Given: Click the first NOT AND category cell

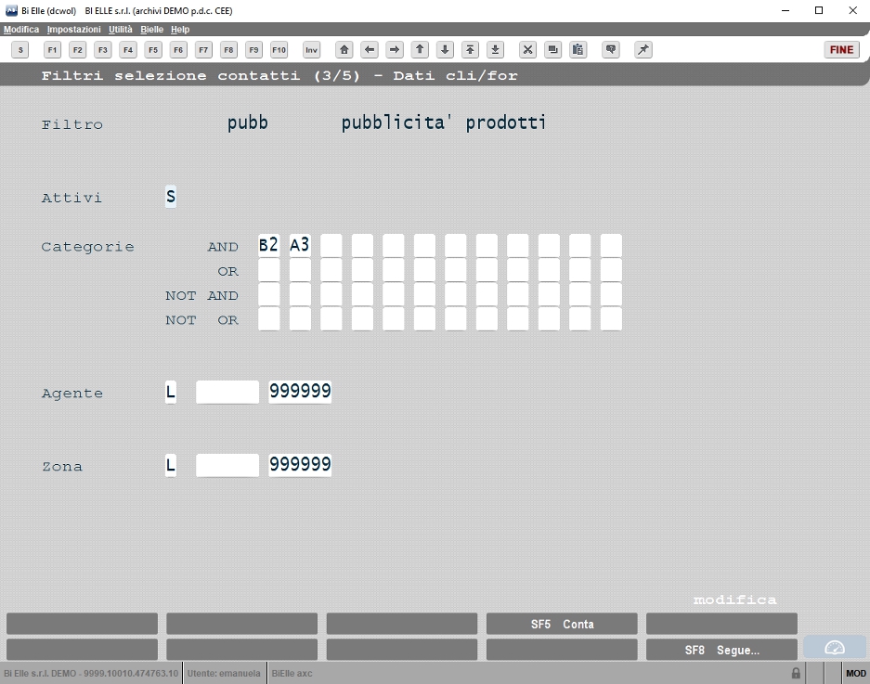Looking at the screenshot, I should coord(268,294).
